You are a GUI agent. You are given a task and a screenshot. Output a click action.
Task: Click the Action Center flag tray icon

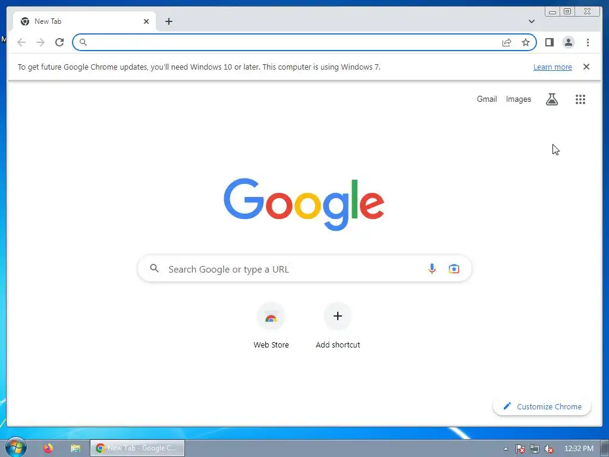coord(520,449)
